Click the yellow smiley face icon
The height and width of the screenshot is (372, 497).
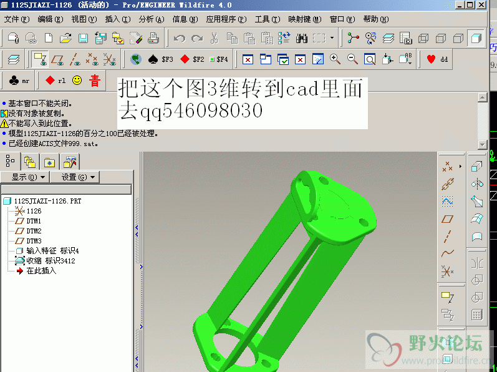pos(77,81)
